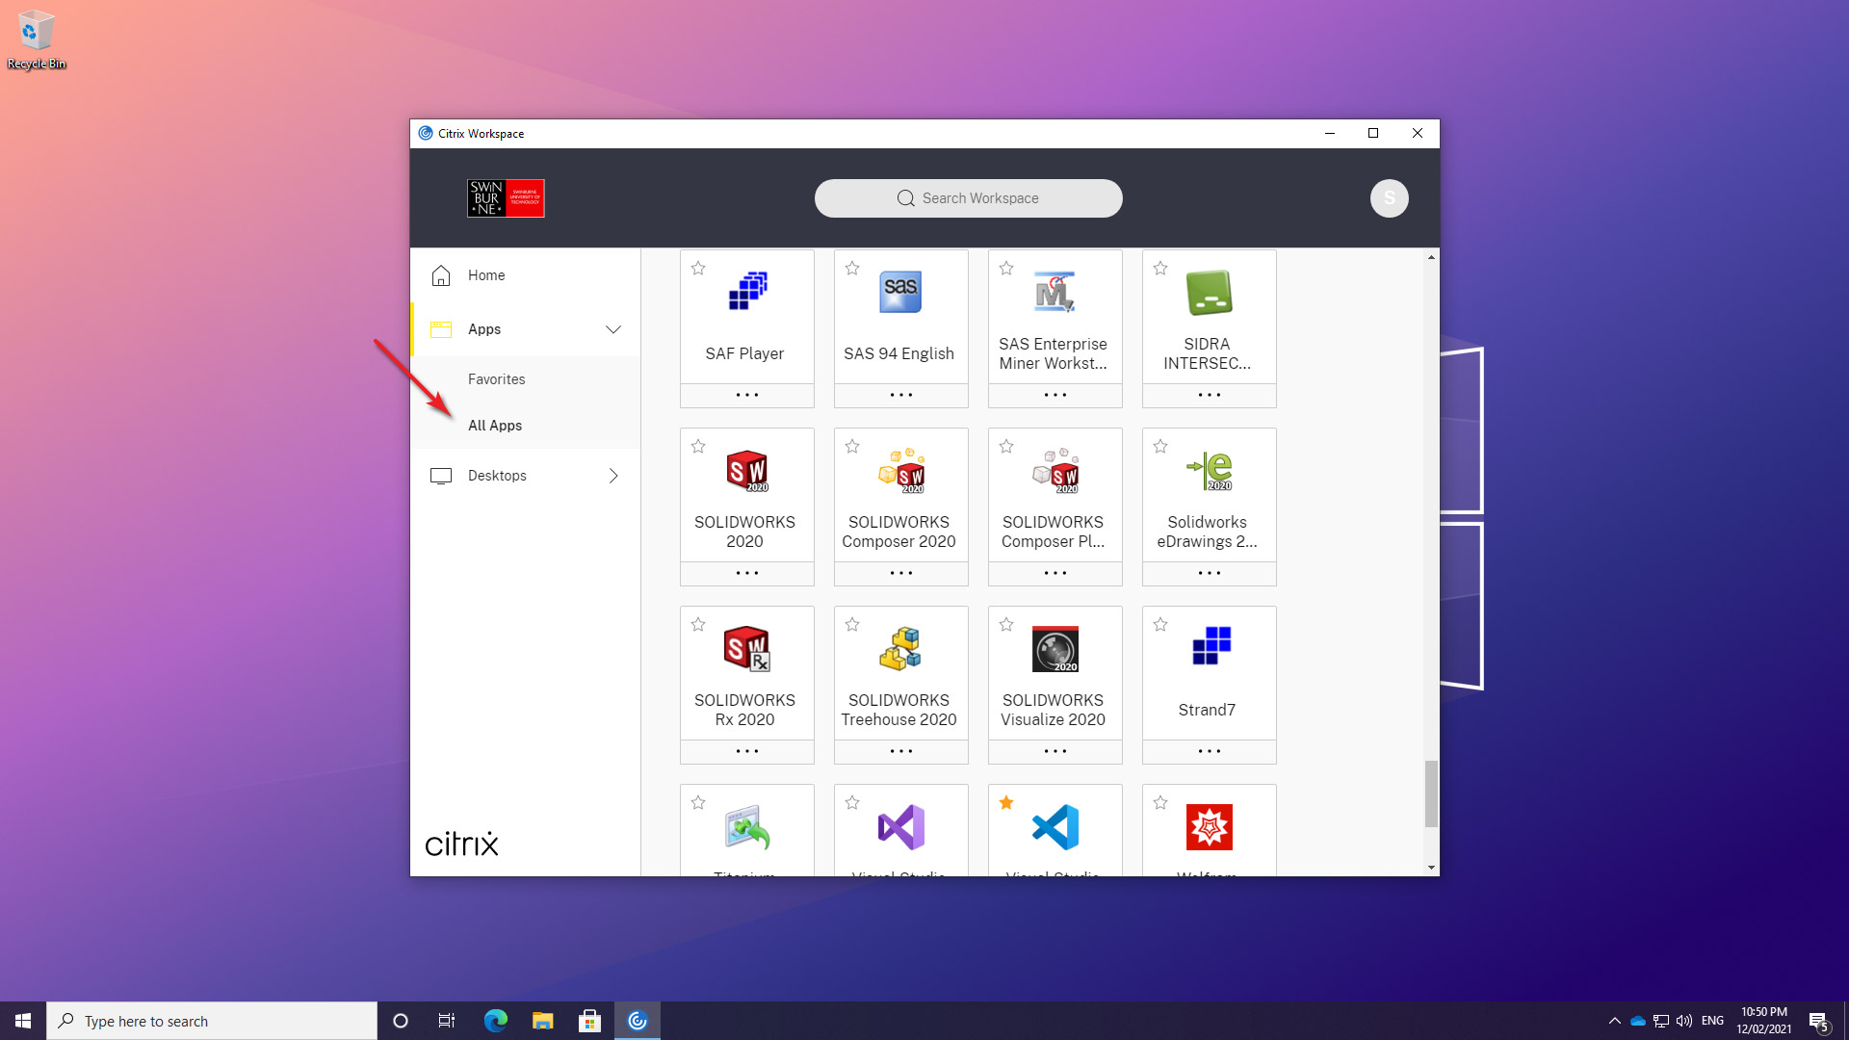Toggle favorite star on SOLIDWORKS Rx 2020

tap(698, 625)
